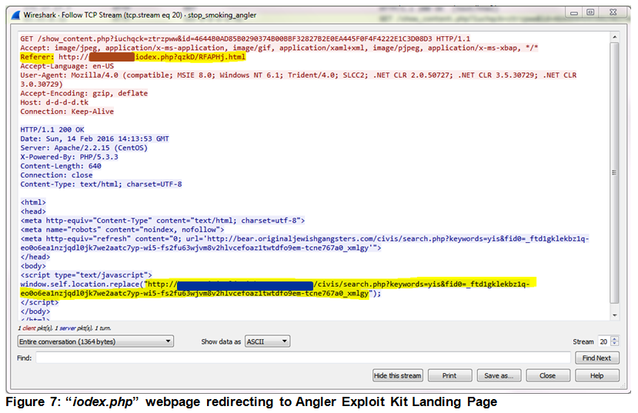This screenshot has height=413, width=638.
Task: Click the meta name="robots" line
Action: pos(122,230)
